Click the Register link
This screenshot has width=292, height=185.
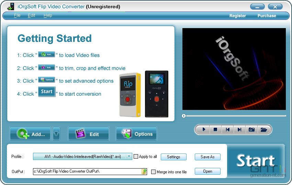coord(237,16)
